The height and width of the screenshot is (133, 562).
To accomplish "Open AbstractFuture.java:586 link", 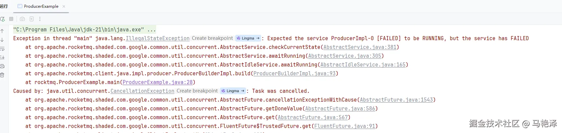I will tap(340, 109).
